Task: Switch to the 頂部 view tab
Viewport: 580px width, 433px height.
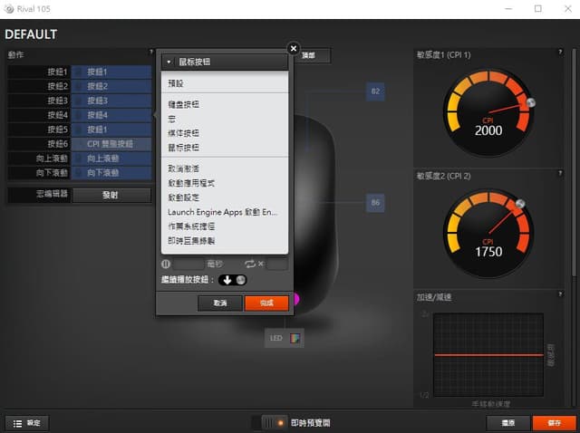Action: pyautogui.click(x=312, y=55)
